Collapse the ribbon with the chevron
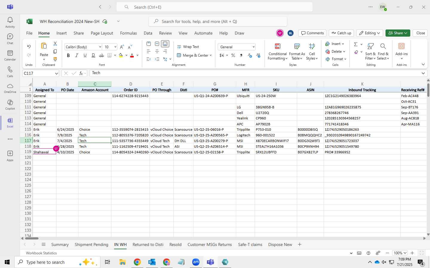The height and width of the screenshot is (268, 430). (423, 64)
